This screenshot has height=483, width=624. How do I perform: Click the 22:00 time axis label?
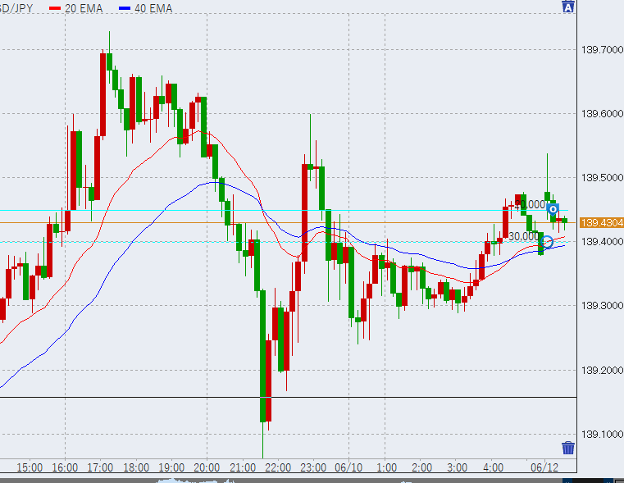point(278,467)
